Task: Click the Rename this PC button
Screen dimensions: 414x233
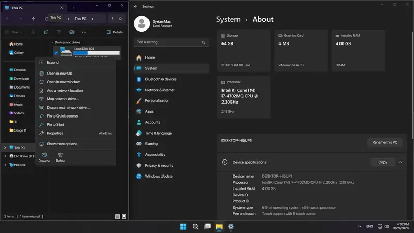Action: (x=385, y=142)
